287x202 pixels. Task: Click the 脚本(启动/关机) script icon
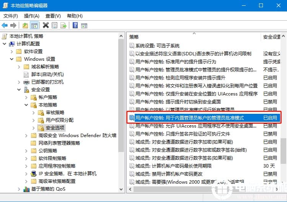26,74
